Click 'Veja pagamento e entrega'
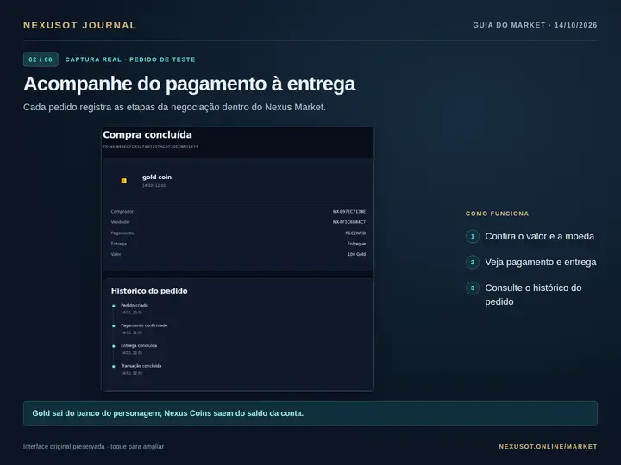The image size is (621, 465). (x=541, y=262)
